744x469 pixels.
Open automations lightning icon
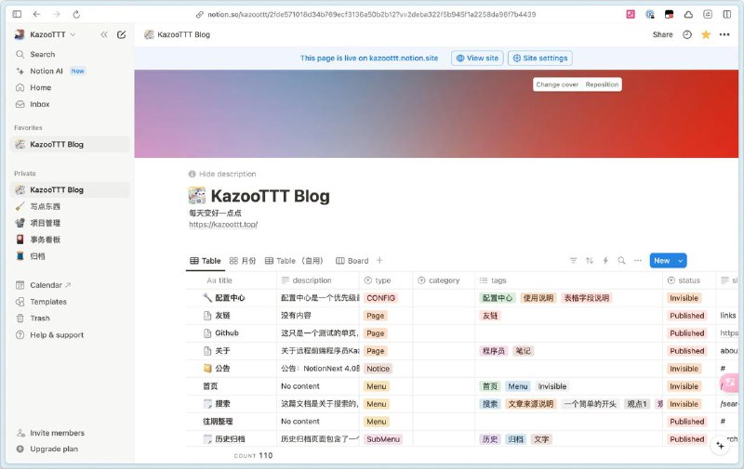605,261
